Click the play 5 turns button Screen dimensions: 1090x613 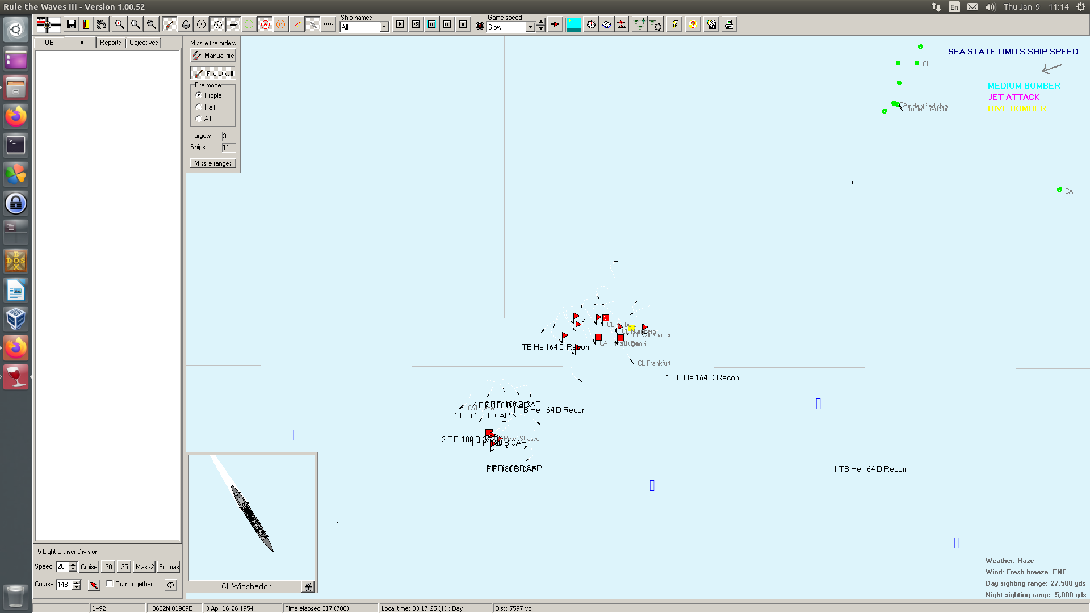[416, 24]
